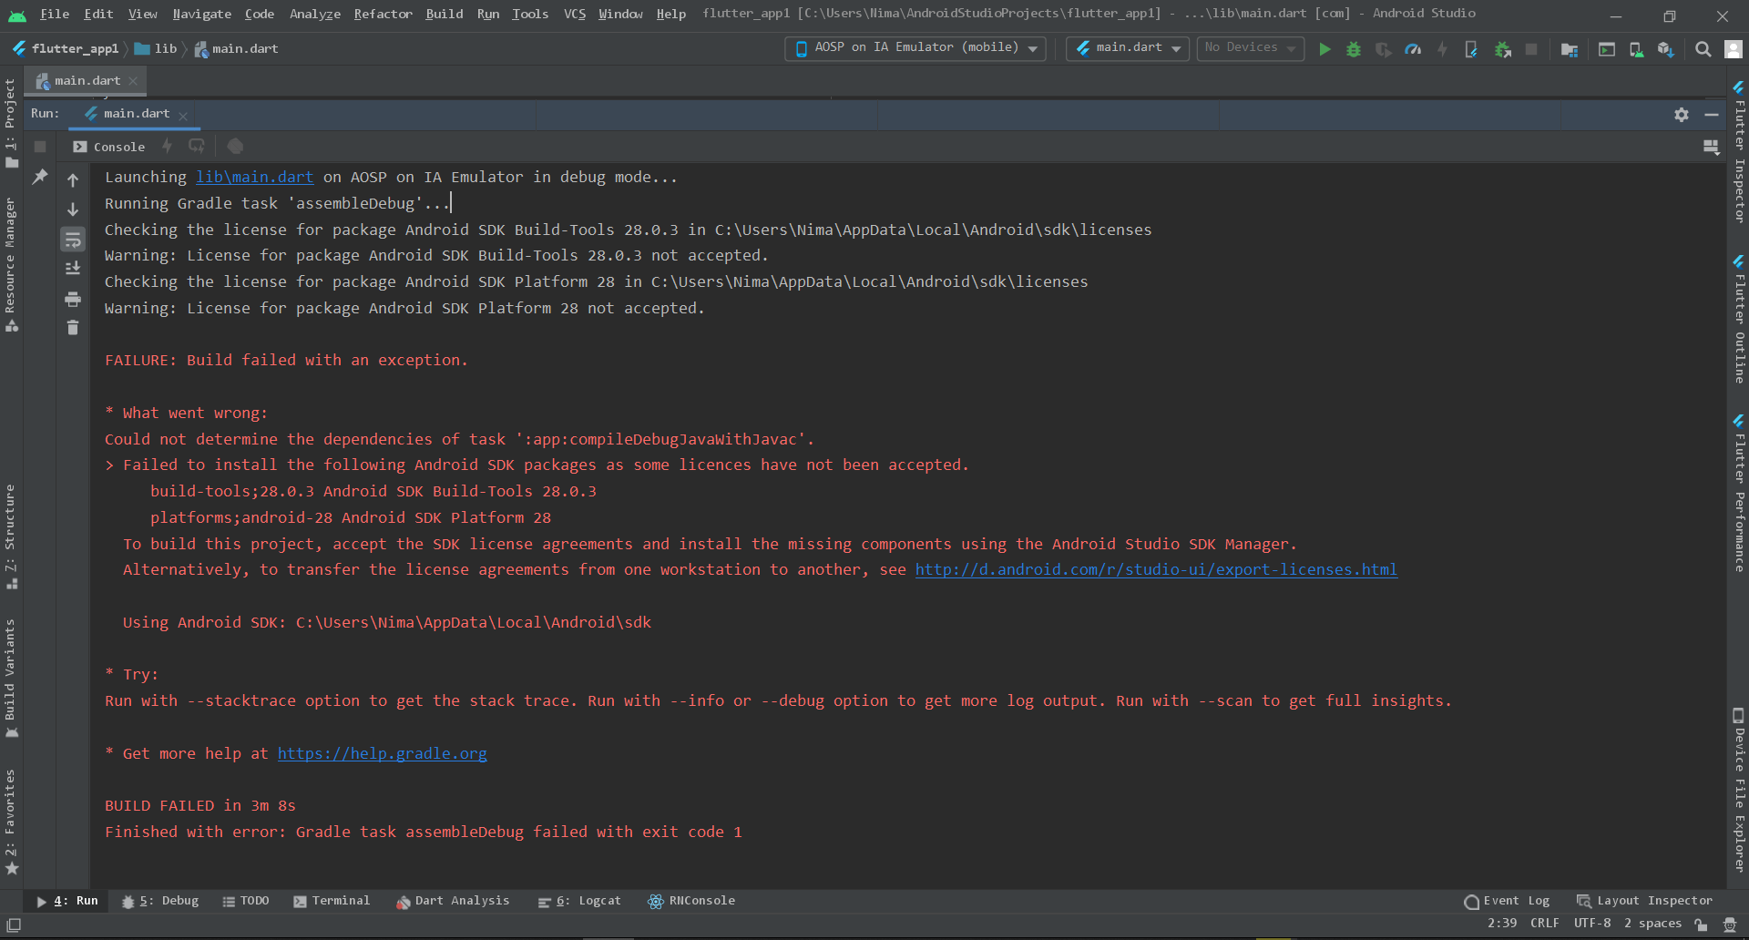Click stop square in Run panel sidebar
Viewport: 1749px width, 940px height.
pos(40,147)
